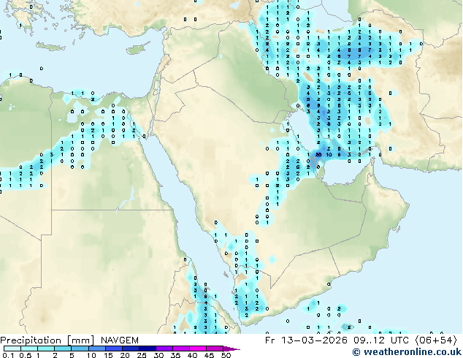
Task: Click the 'NAVGEM' model label
Action: click(120, 340)
